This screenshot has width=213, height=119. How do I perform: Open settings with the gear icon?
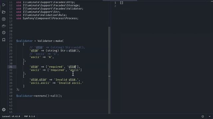pos(4,109)
